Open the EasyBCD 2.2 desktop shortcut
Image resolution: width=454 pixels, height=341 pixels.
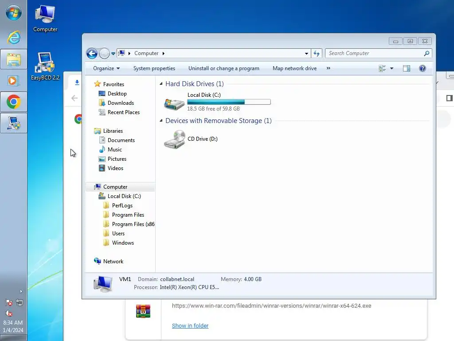click(x=45, y=66)
